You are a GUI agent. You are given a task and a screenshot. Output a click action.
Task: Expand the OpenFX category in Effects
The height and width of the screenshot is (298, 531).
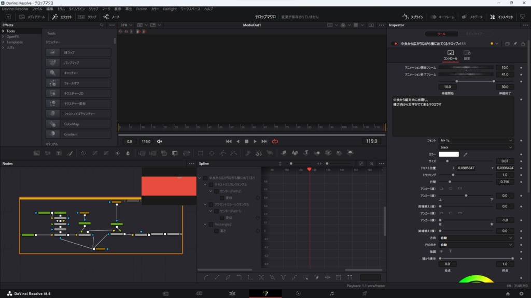pyautogui.click(x=13, y=37)
